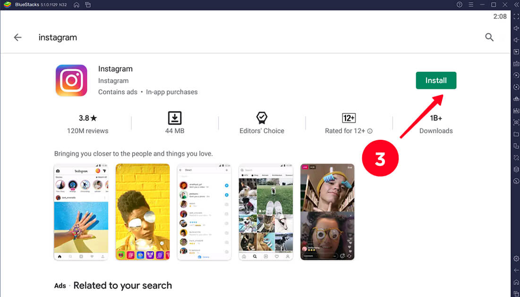Screen dimensions: 520x297
Task: Click the Install APK sidebar icon
Action: click(516, 110)
